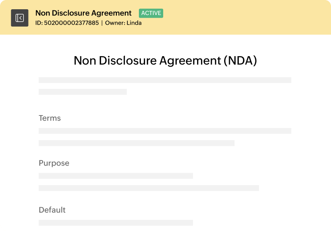Screen dimensions: 331x231
Task: Collapse the sidebar panel icon
Action: pyautogui.click(x=20, y=18)
